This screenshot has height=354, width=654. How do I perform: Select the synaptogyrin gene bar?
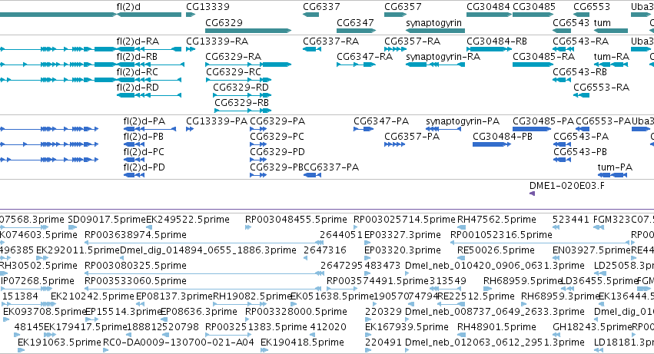pyautogui.click(x=436, y=31)
